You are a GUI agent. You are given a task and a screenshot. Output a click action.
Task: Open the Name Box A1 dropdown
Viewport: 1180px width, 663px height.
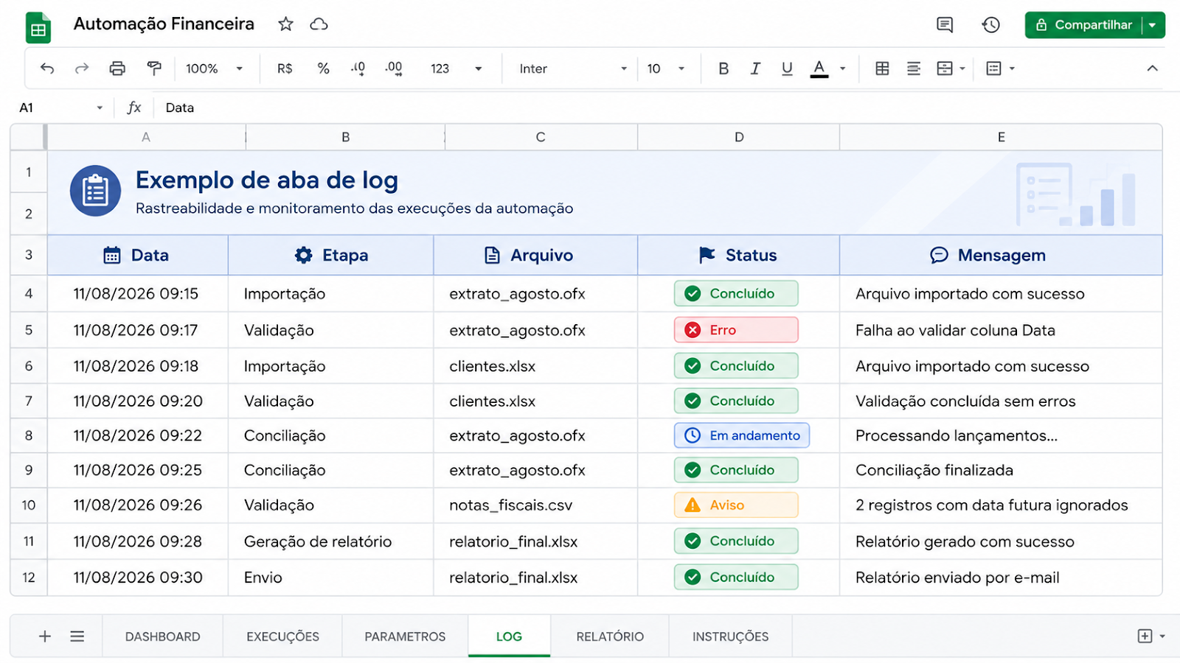point(100,108)
